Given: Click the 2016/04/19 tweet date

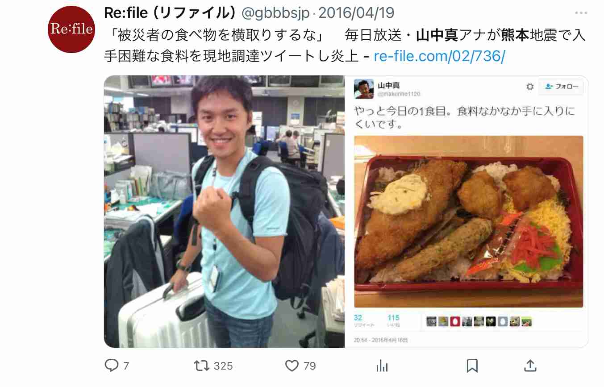Looking at the screenshot, I should click(x=356, y=13).
